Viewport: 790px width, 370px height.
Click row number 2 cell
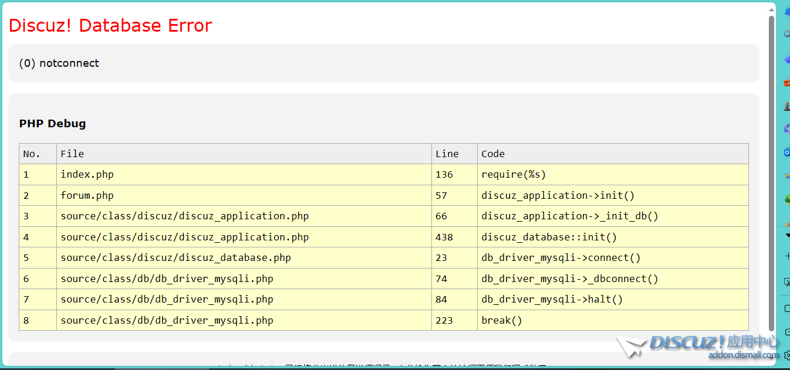pos(38,196)
